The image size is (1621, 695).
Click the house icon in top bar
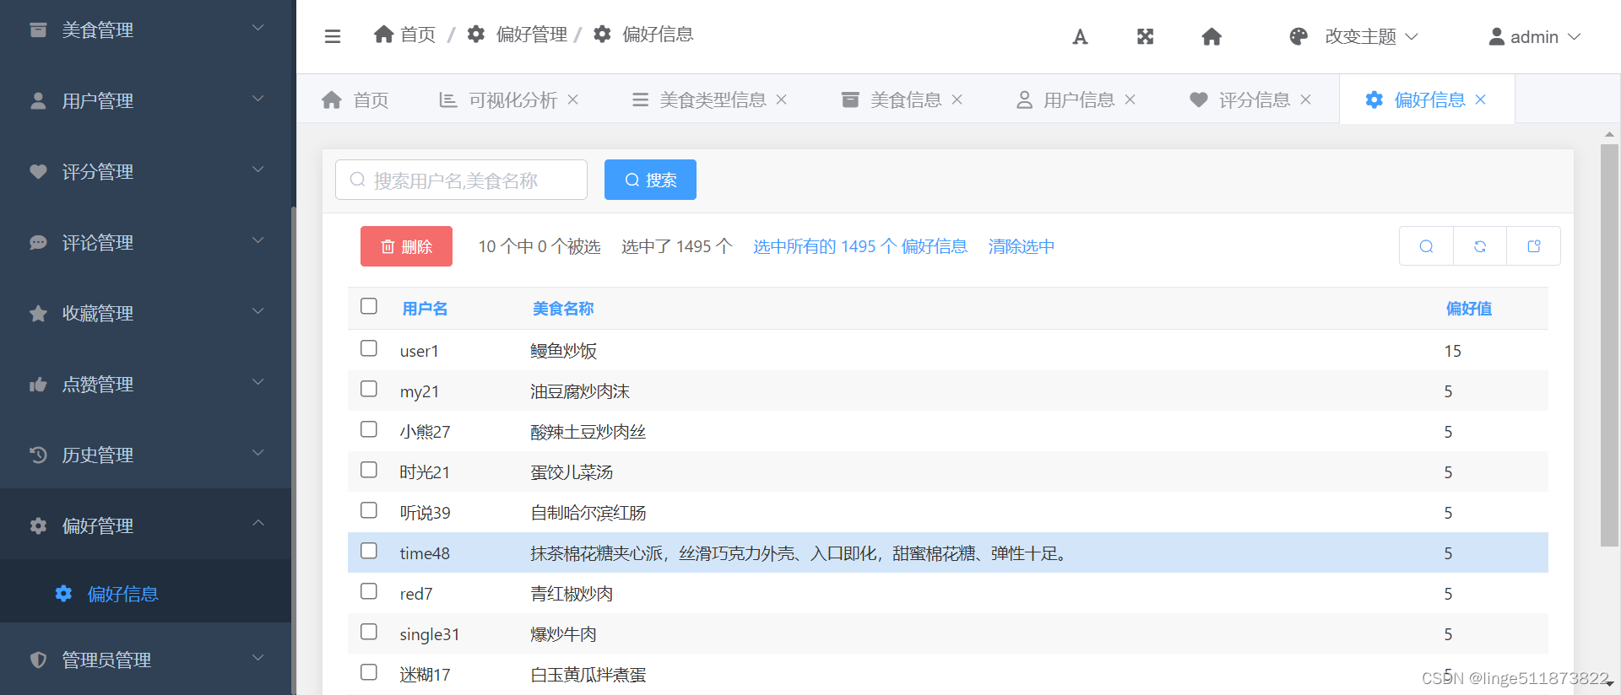(x=1212, y=36)
